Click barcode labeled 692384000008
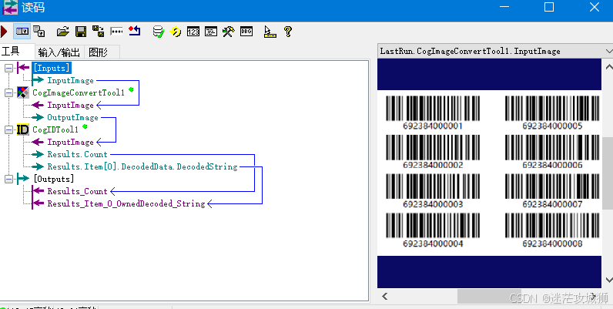The width and height of the screenshot is (613, 309). (552, 226)
